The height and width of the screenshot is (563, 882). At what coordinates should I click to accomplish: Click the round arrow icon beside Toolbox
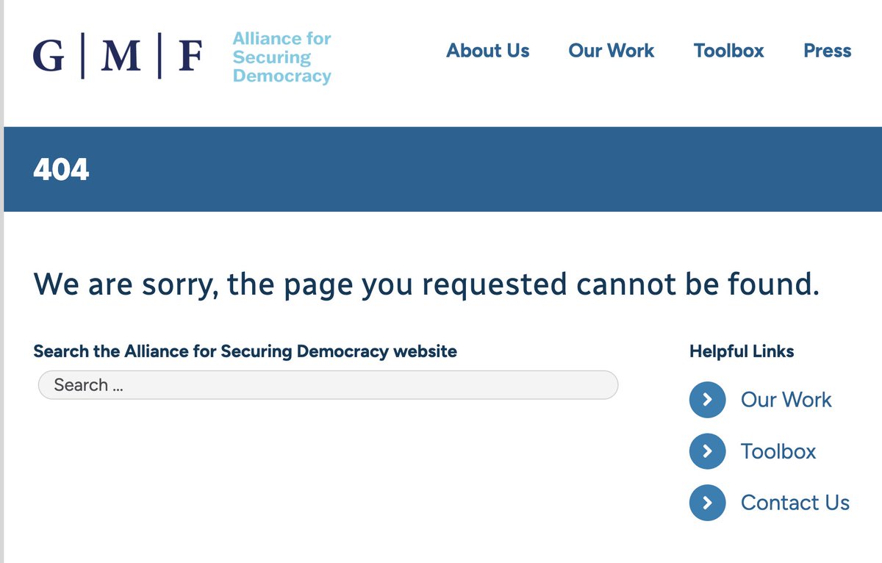707,451
